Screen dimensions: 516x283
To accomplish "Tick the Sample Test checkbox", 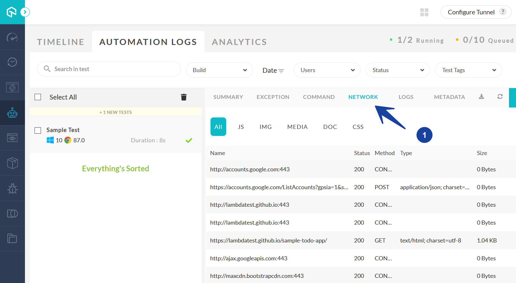I will [x=38, y=130].
